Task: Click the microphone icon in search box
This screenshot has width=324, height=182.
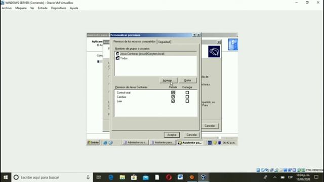Action: click(88, 177)
